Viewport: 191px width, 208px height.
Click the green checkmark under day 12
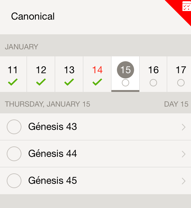point(41,82)
